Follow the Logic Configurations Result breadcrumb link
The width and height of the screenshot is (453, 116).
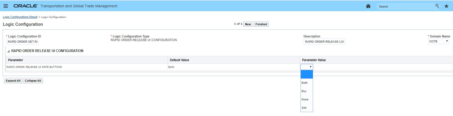pyautogui.click(x=20, y=17)
